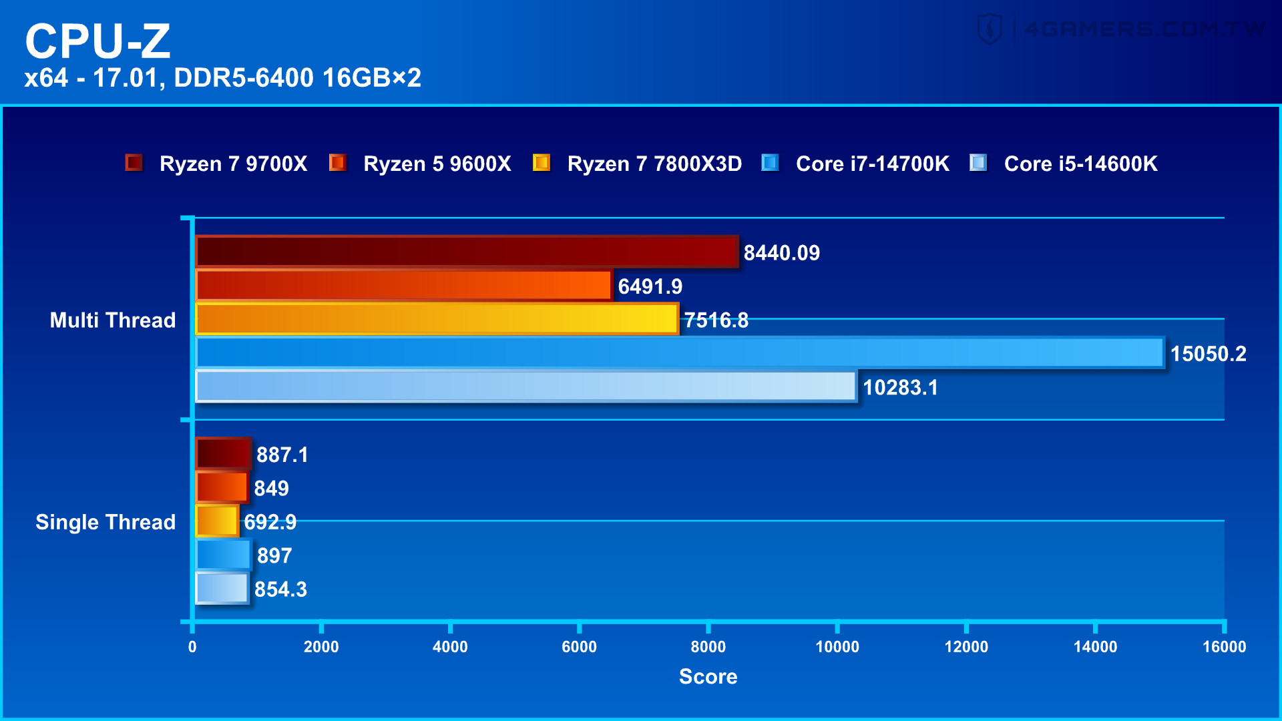Image resolution: width=1282 pixels, height=721 pixels.
Task: Click the 887.1 value label
Action: (282, 455)
